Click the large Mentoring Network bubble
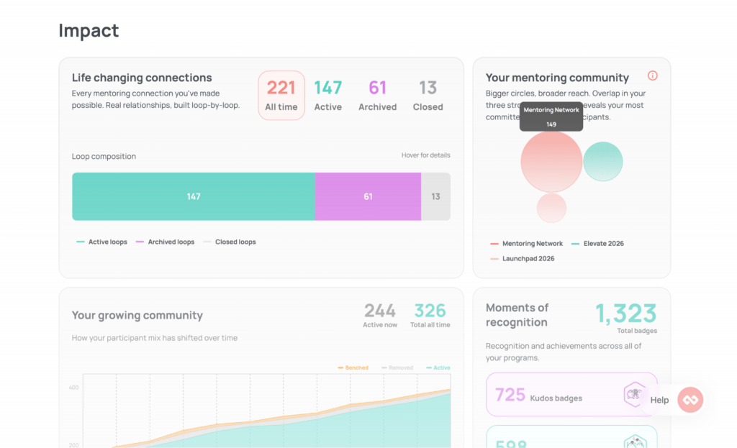 pos(551,162)
